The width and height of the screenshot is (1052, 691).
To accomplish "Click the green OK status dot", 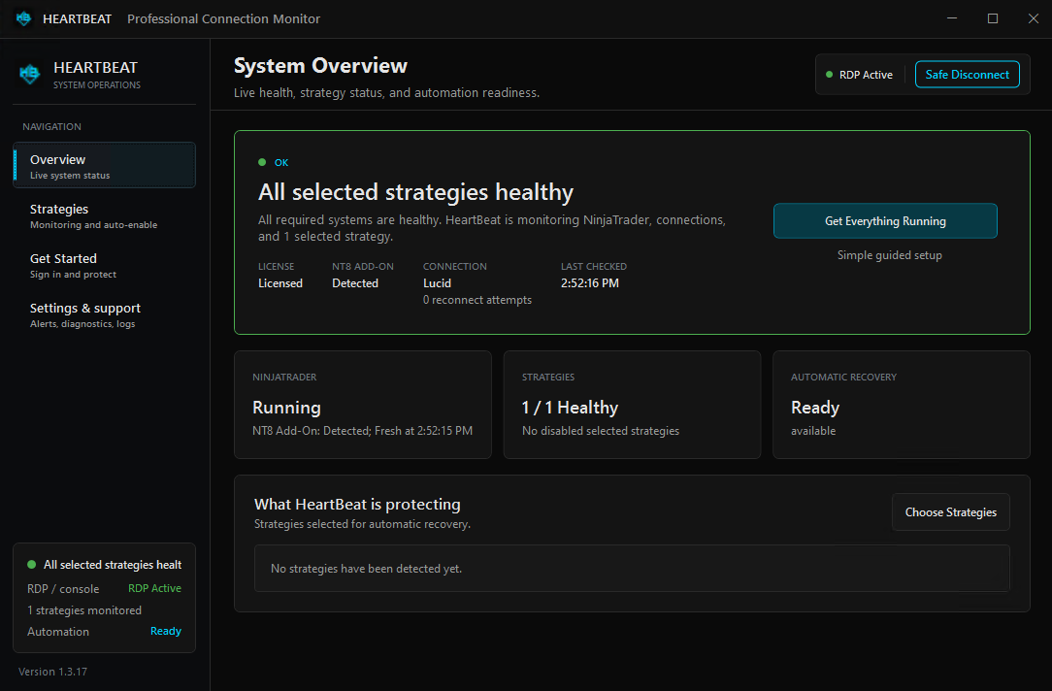I will pos(262,162).
